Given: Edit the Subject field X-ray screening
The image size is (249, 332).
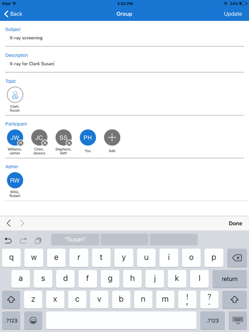Looking at the screenshot, I should click(x=124, y=38).
